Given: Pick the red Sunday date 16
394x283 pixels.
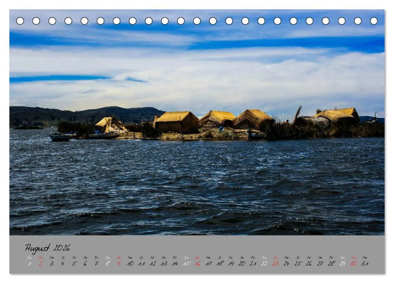Looking at the screenshot, I should click(x=197, y=264).
